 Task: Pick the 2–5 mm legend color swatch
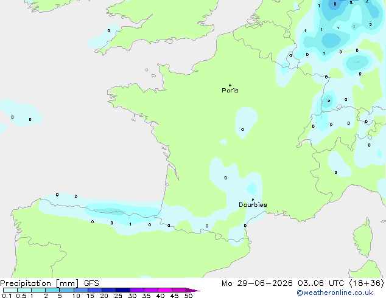point(52,290)
